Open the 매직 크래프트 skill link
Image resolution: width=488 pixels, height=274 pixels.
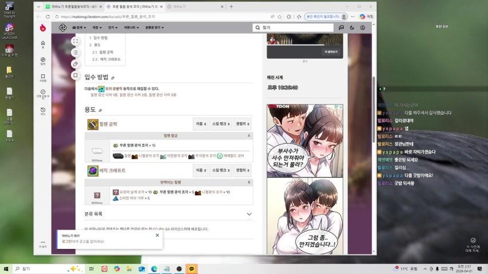coord(112,171)
